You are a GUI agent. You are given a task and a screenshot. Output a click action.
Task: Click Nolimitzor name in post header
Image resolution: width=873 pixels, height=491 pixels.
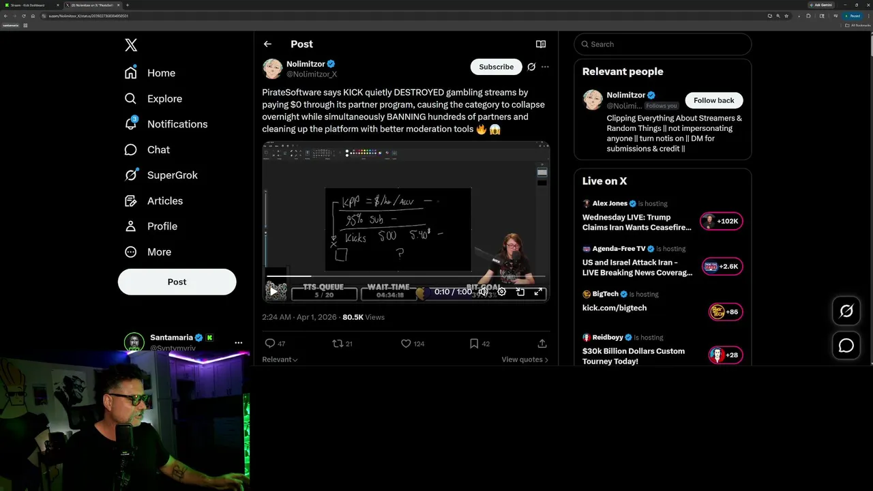[306, 63]
